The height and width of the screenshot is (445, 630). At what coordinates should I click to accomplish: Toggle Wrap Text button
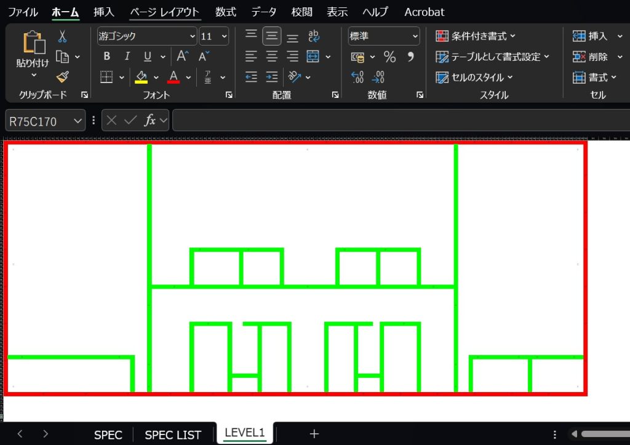pos(314,36)
